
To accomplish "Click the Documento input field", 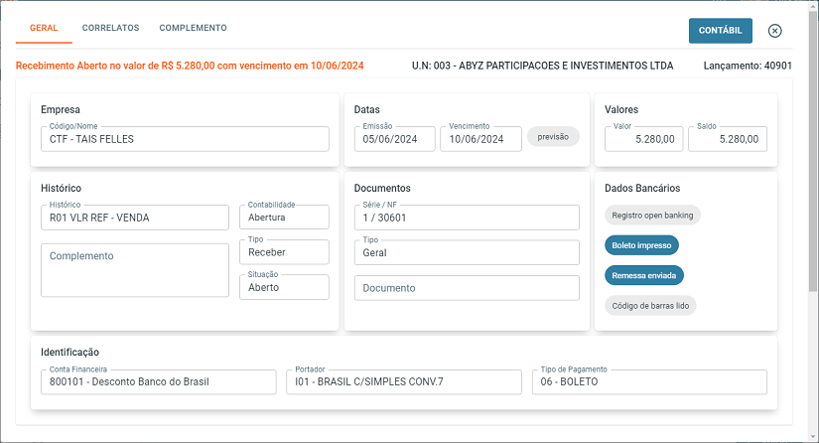I will coord(467,288).
